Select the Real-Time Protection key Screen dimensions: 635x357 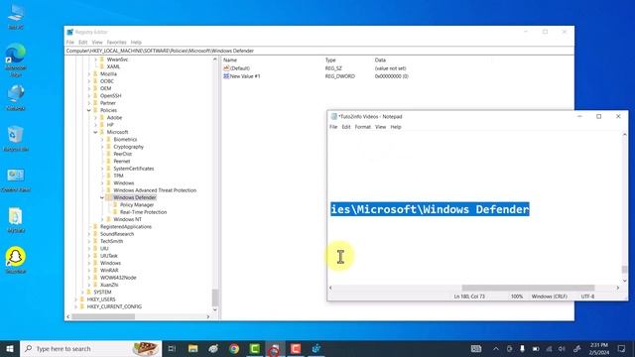[x=143, y=212]
